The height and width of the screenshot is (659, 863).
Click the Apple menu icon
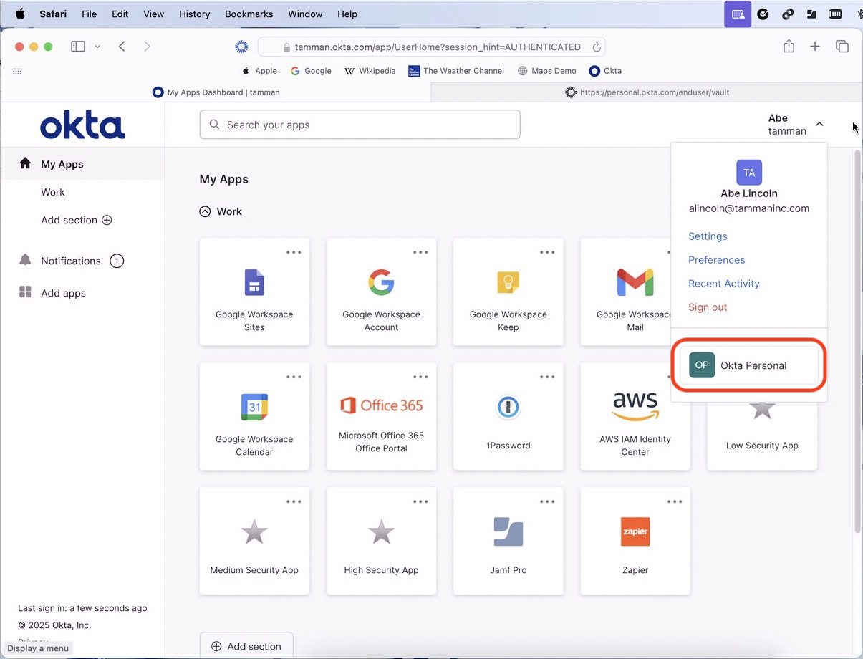(20, 14)
